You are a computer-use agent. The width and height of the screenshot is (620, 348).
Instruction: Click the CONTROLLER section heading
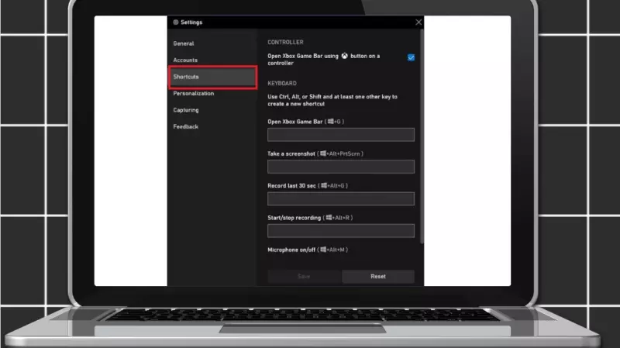coord(285,42)
